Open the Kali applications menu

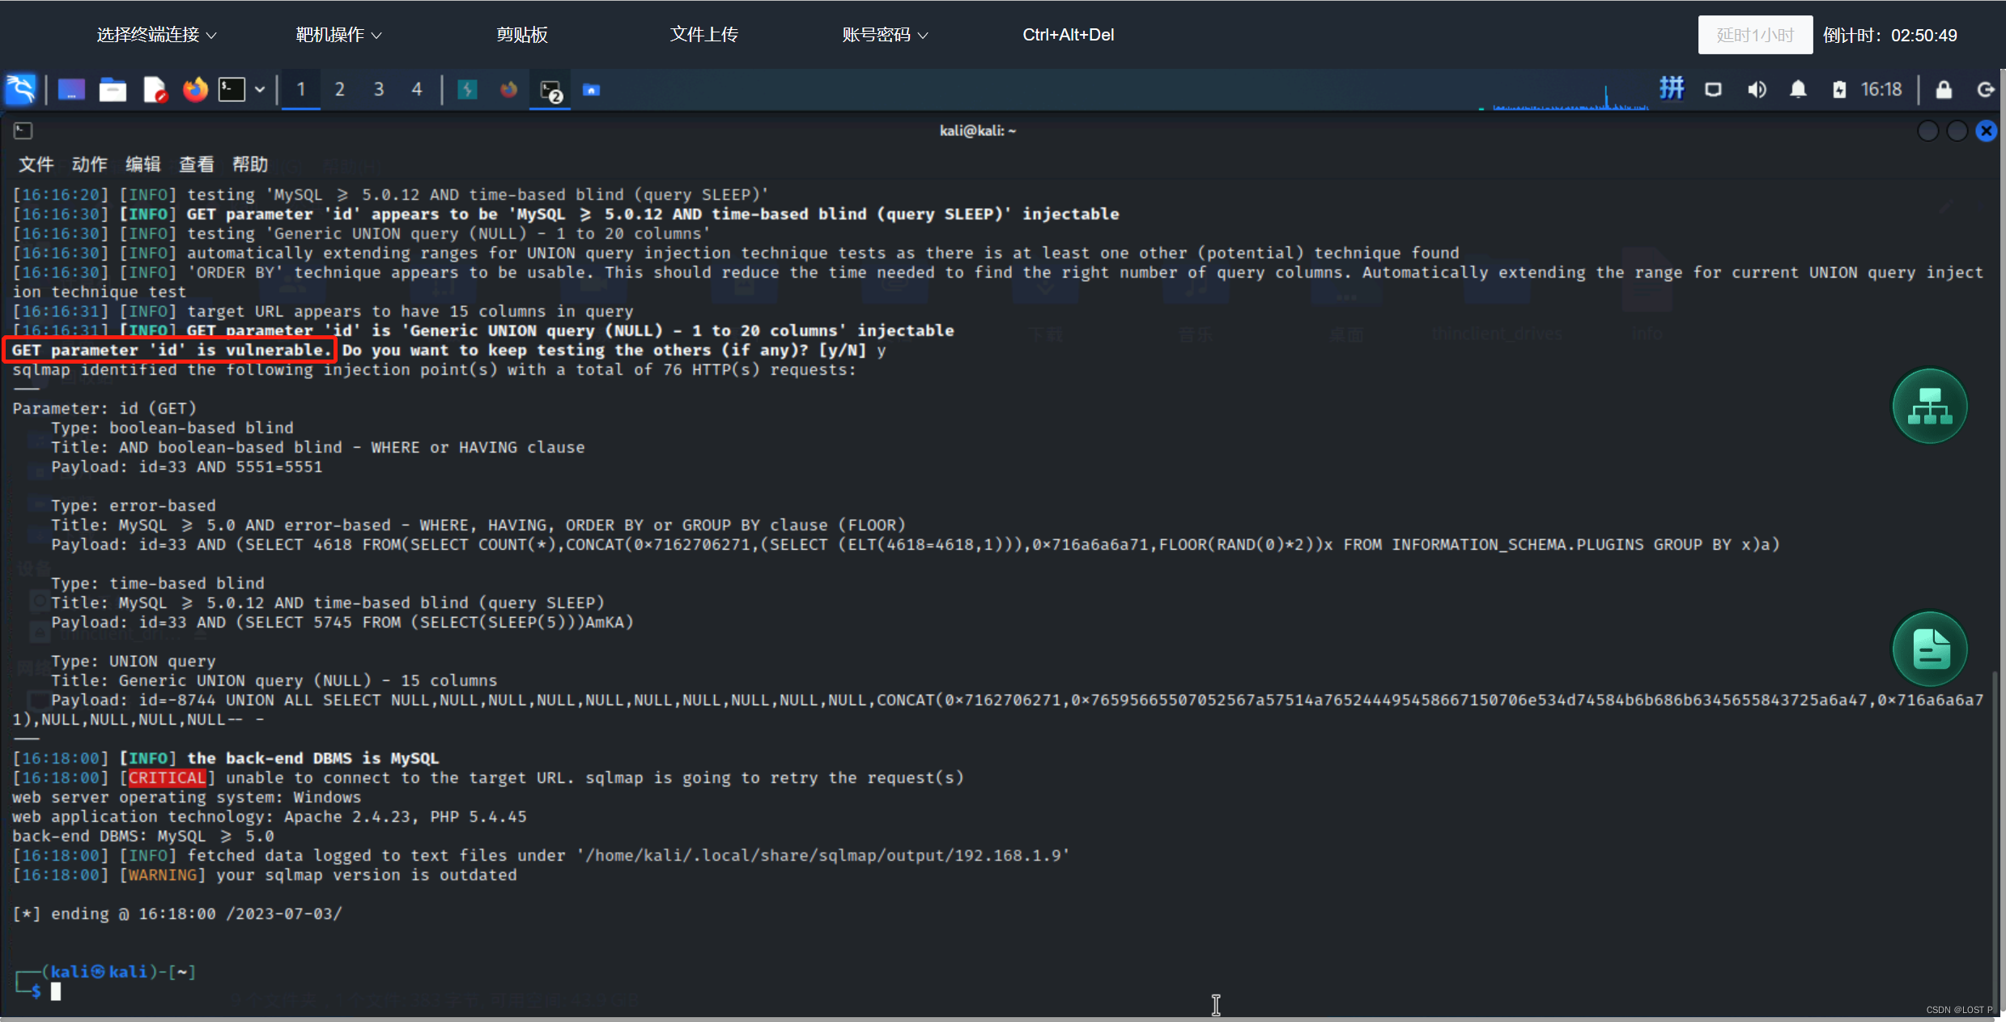click(20, 89)
